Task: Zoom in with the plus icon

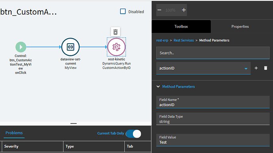Action: pyautogui.click(x=184, y=10)
